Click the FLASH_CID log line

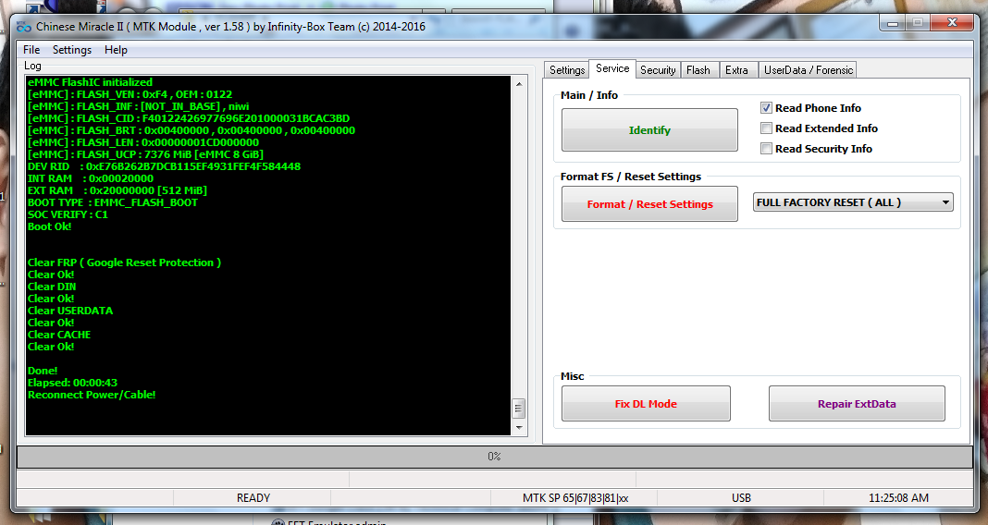[189, 118]
